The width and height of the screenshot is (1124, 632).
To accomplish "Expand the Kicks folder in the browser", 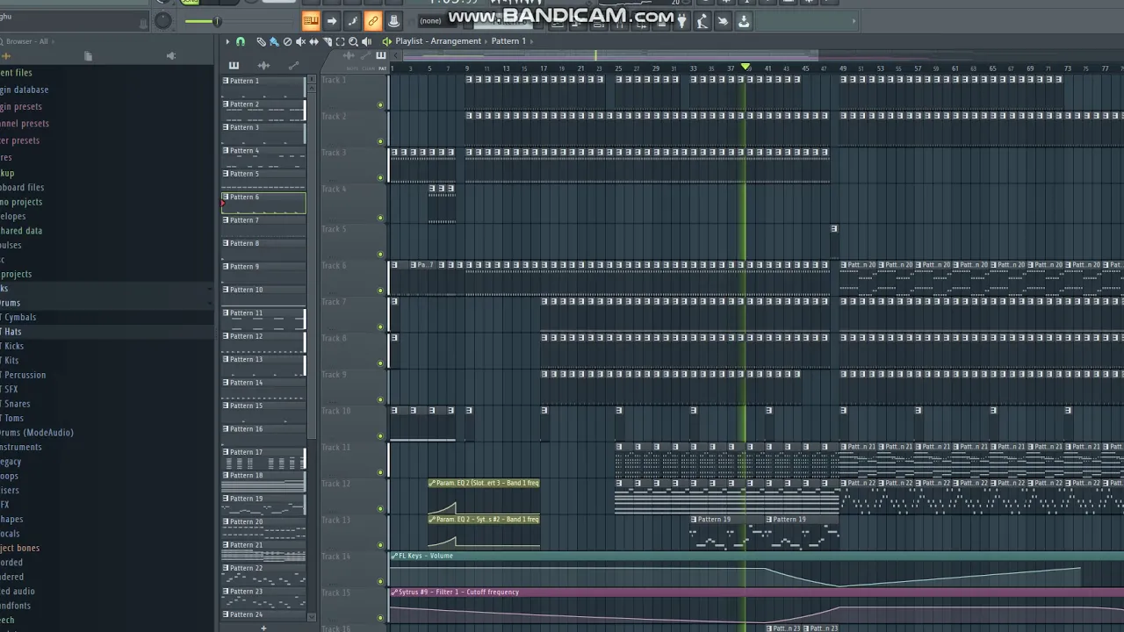I will pos(13,346).
